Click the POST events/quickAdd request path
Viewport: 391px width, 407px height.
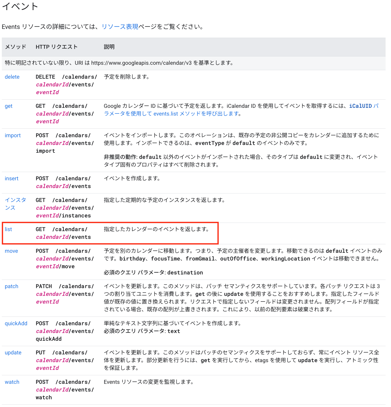pos(64,331)
